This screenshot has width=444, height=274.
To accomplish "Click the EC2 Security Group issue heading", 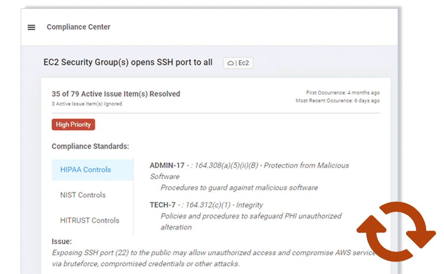I will (x=128, y=62).
